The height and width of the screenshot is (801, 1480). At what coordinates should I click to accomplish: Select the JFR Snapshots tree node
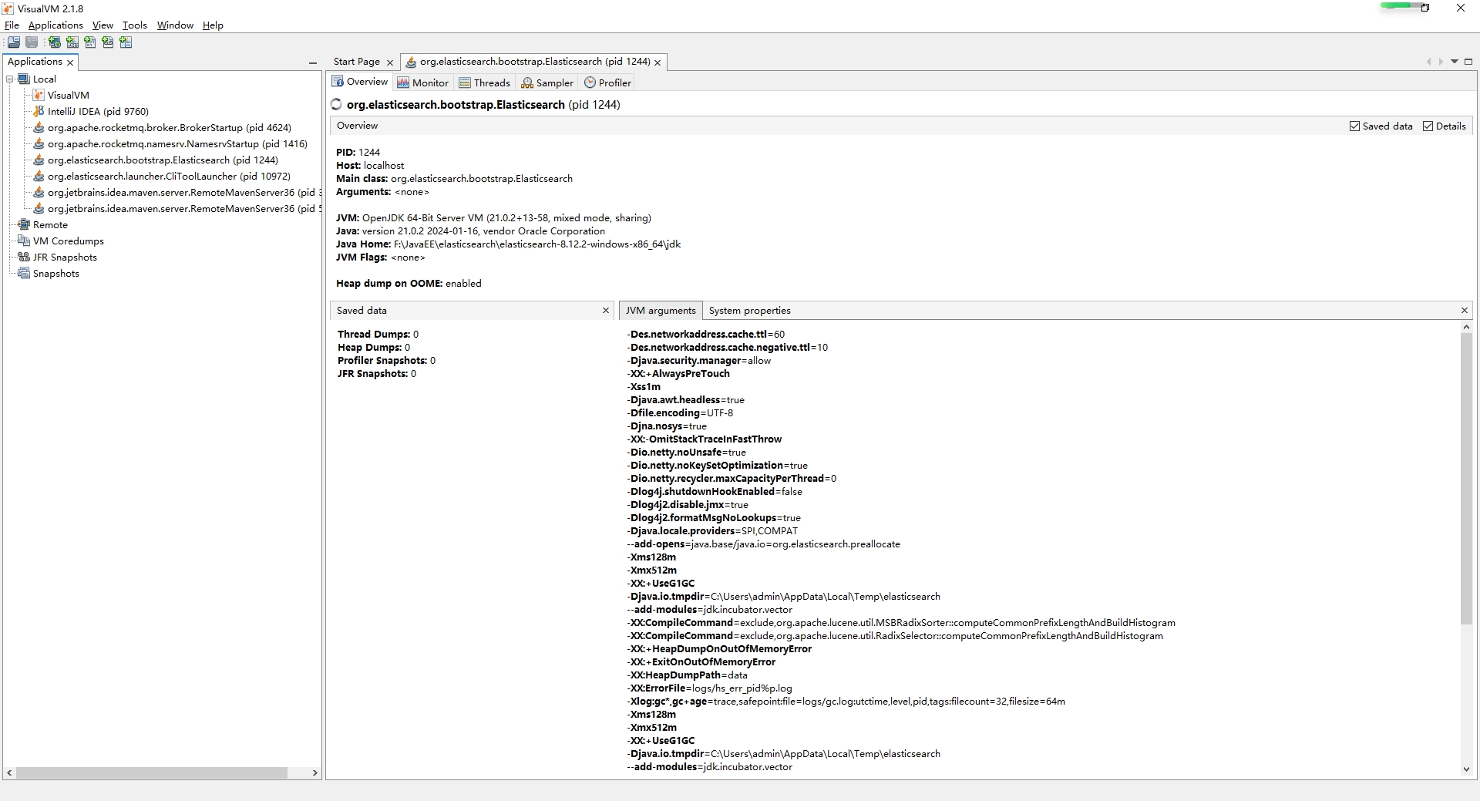coord(65,257)
